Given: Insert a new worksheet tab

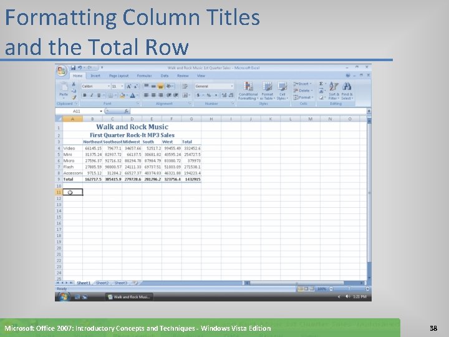Looking at the screenshot, I should pyautogui.click(x=136, y=283).
